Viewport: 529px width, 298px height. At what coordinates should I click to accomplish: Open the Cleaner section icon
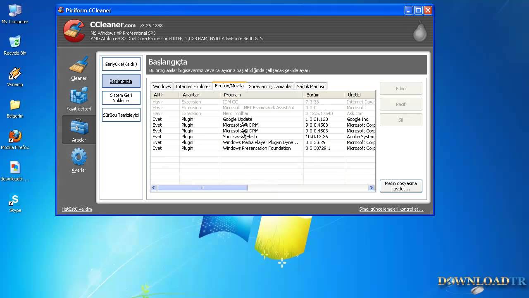[79, 65]
